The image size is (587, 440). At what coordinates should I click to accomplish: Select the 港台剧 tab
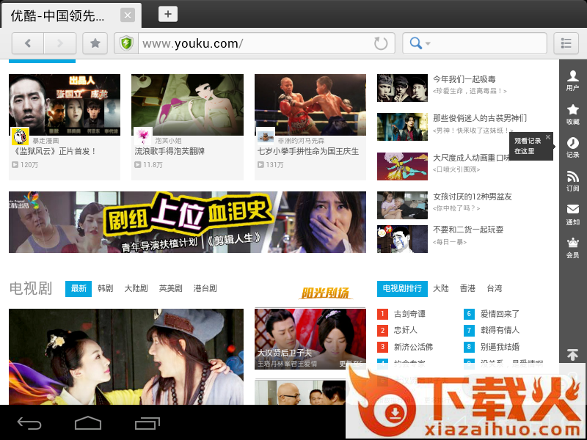click(205, 288)
